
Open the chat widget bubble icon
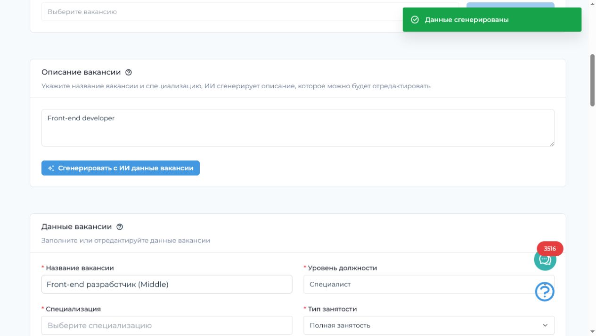[545, 260]
